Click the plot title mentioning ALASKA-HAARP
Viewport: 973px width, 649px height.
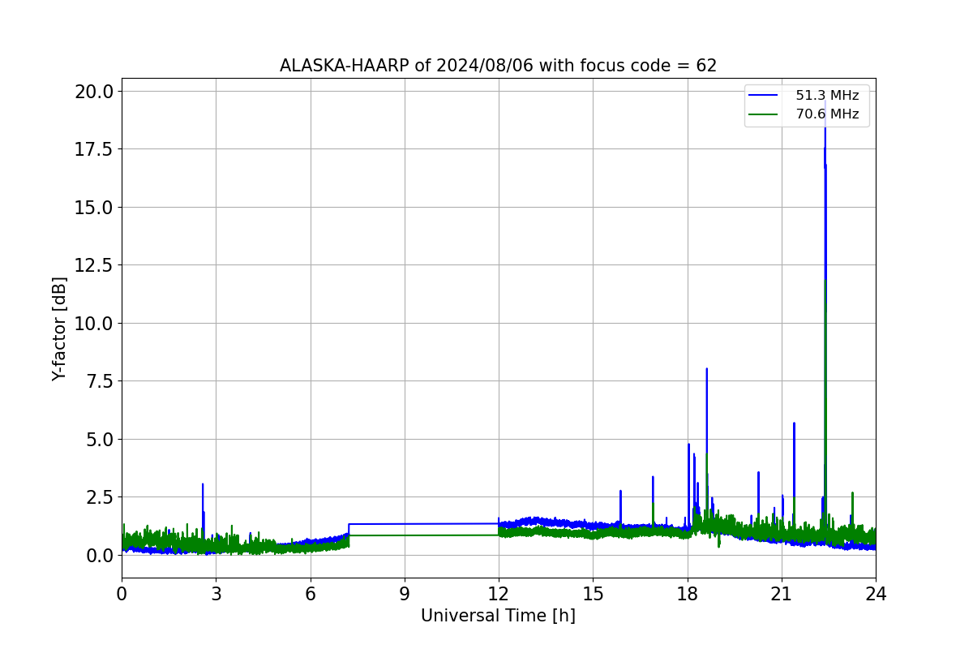tap(498, 66)
